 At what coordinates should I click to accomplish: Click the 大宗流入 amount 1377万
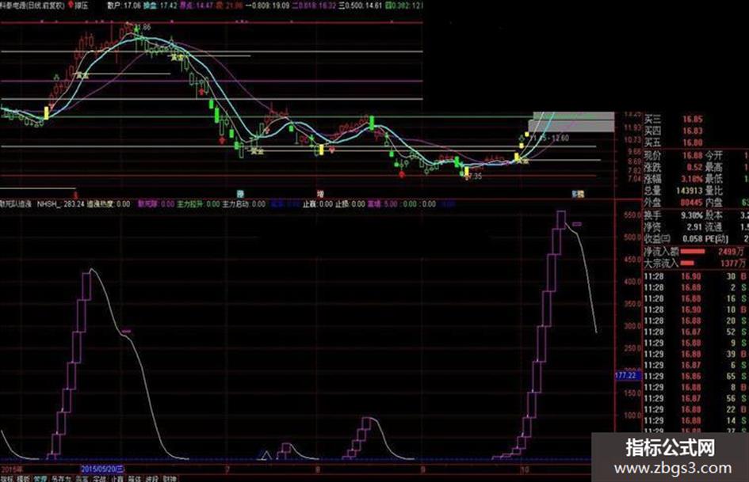(x=732, y=263)
